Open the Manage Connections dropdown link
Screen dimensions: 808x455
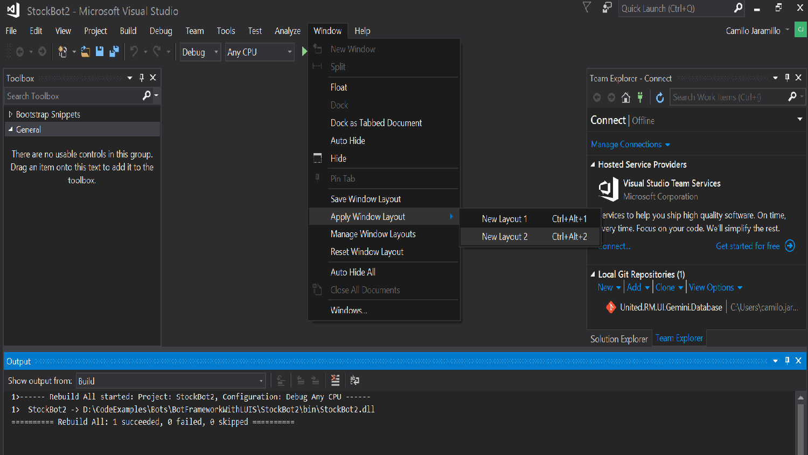pyautogui.click(x=630, y=144)
